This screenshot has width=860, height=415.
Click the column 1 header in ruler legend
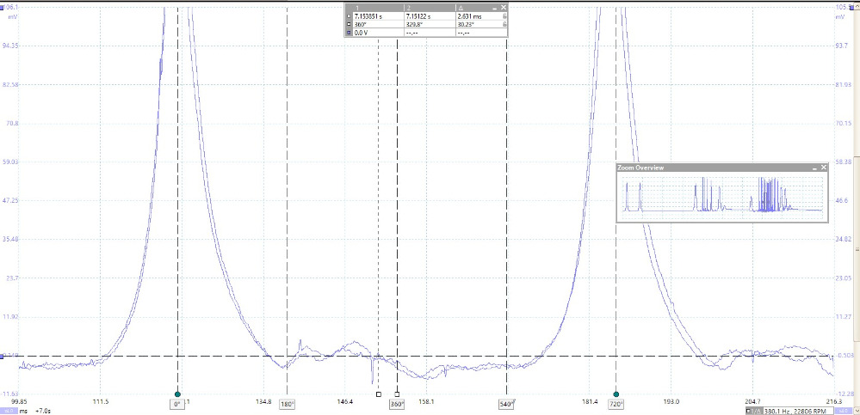(356, 6)
